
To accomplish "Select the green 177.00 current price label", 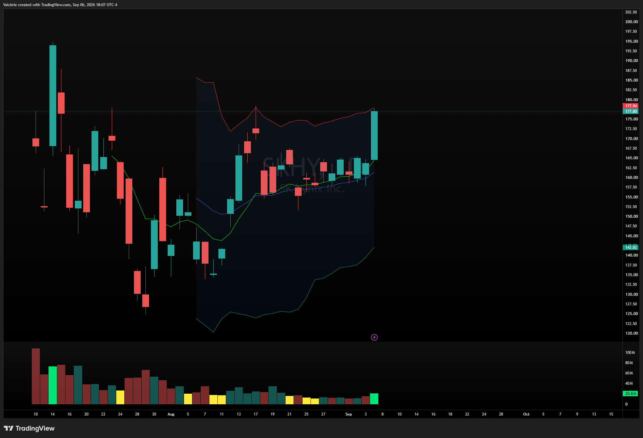I will [x=631, y=111].
